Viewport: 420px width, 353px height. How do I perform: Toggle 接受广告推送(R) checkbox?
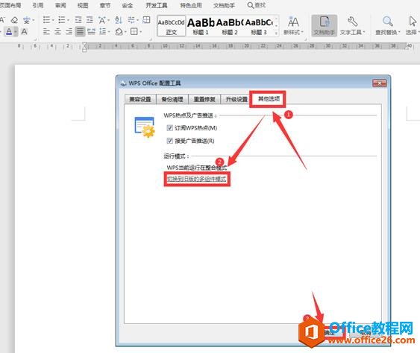pos(170,141)
